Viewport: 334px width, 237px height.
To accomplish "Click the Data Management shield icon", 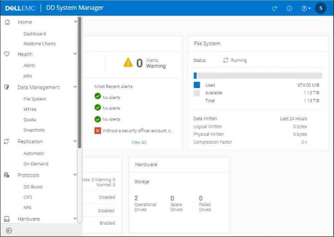I will pos(7,87).
